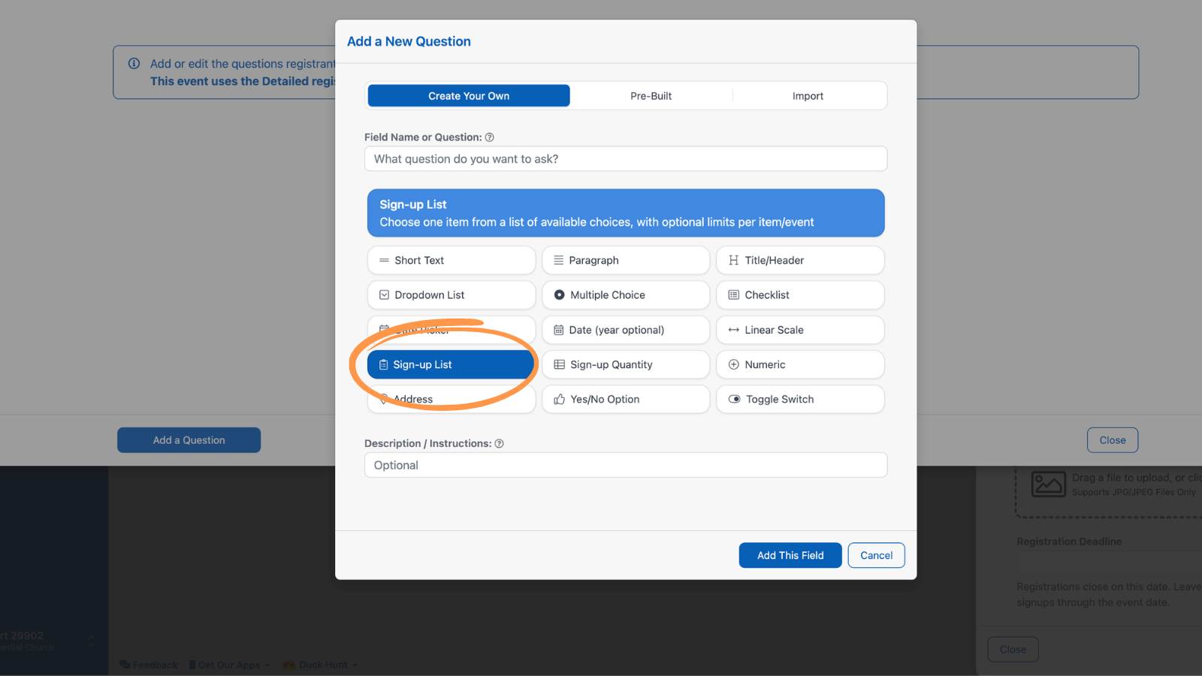Viewport: 1202px width, 676px height.
Task: Click the Field Name or Question input
Action: pyautogui.click(x=625, y=159)
